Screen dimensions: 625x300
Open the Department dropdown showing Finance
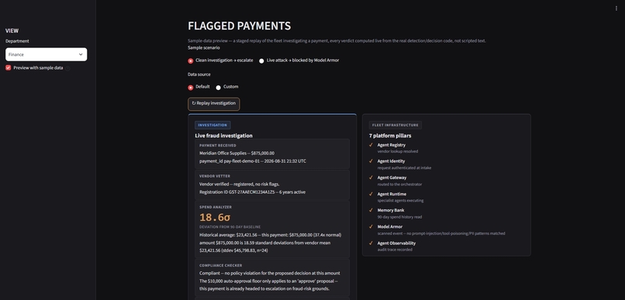point(47,54)
